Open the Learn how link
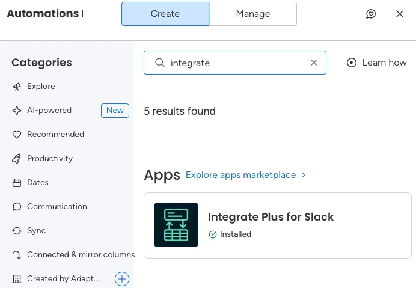The image size is (416, 288). coord(376,63)
